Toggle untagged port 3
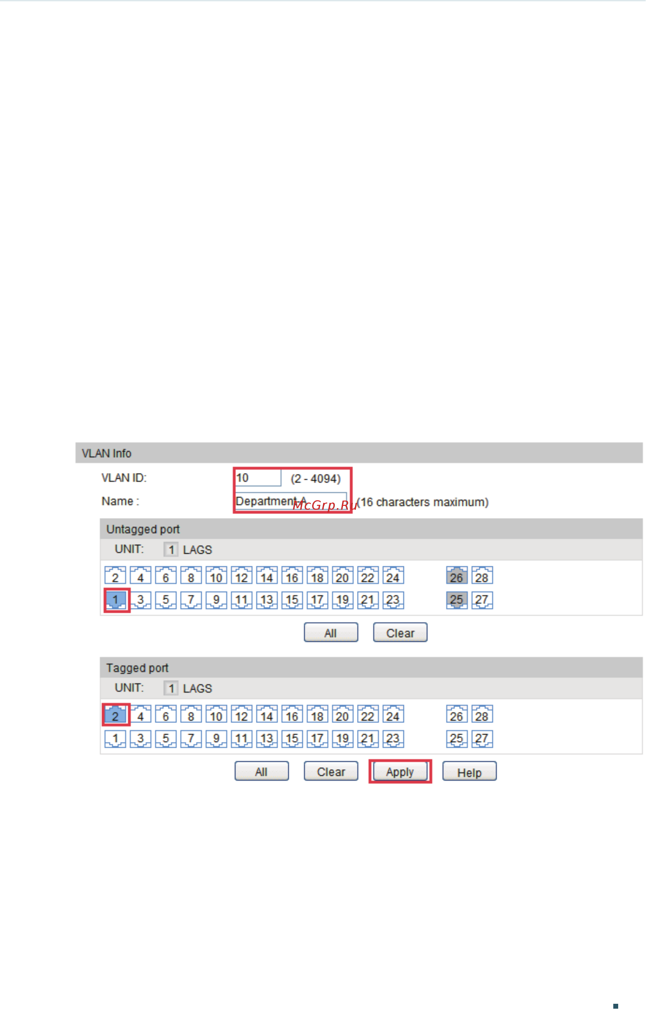The image size is (646, 1010). pyautogui.click(x=140, y=600)
